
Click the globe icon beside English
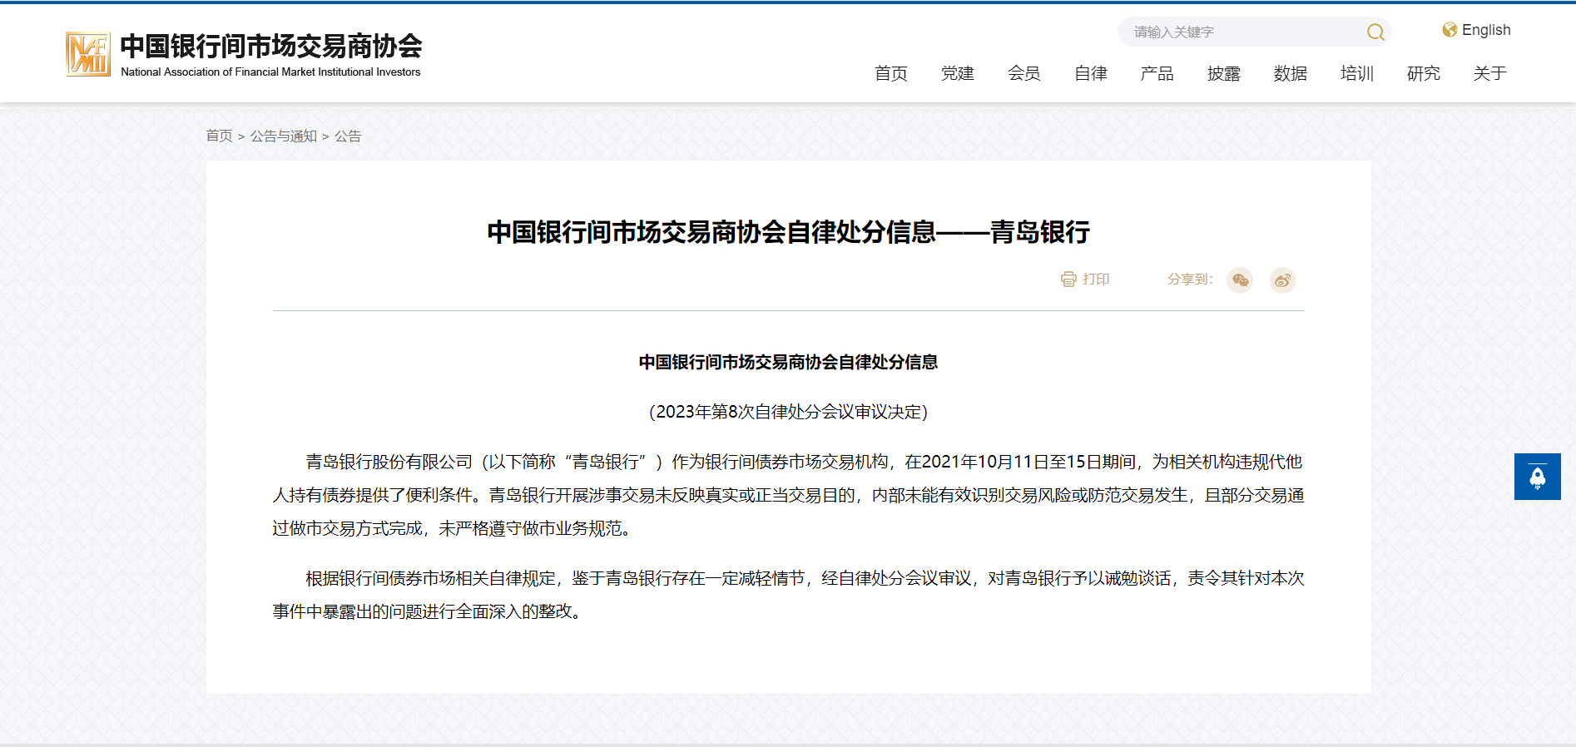1450,30
